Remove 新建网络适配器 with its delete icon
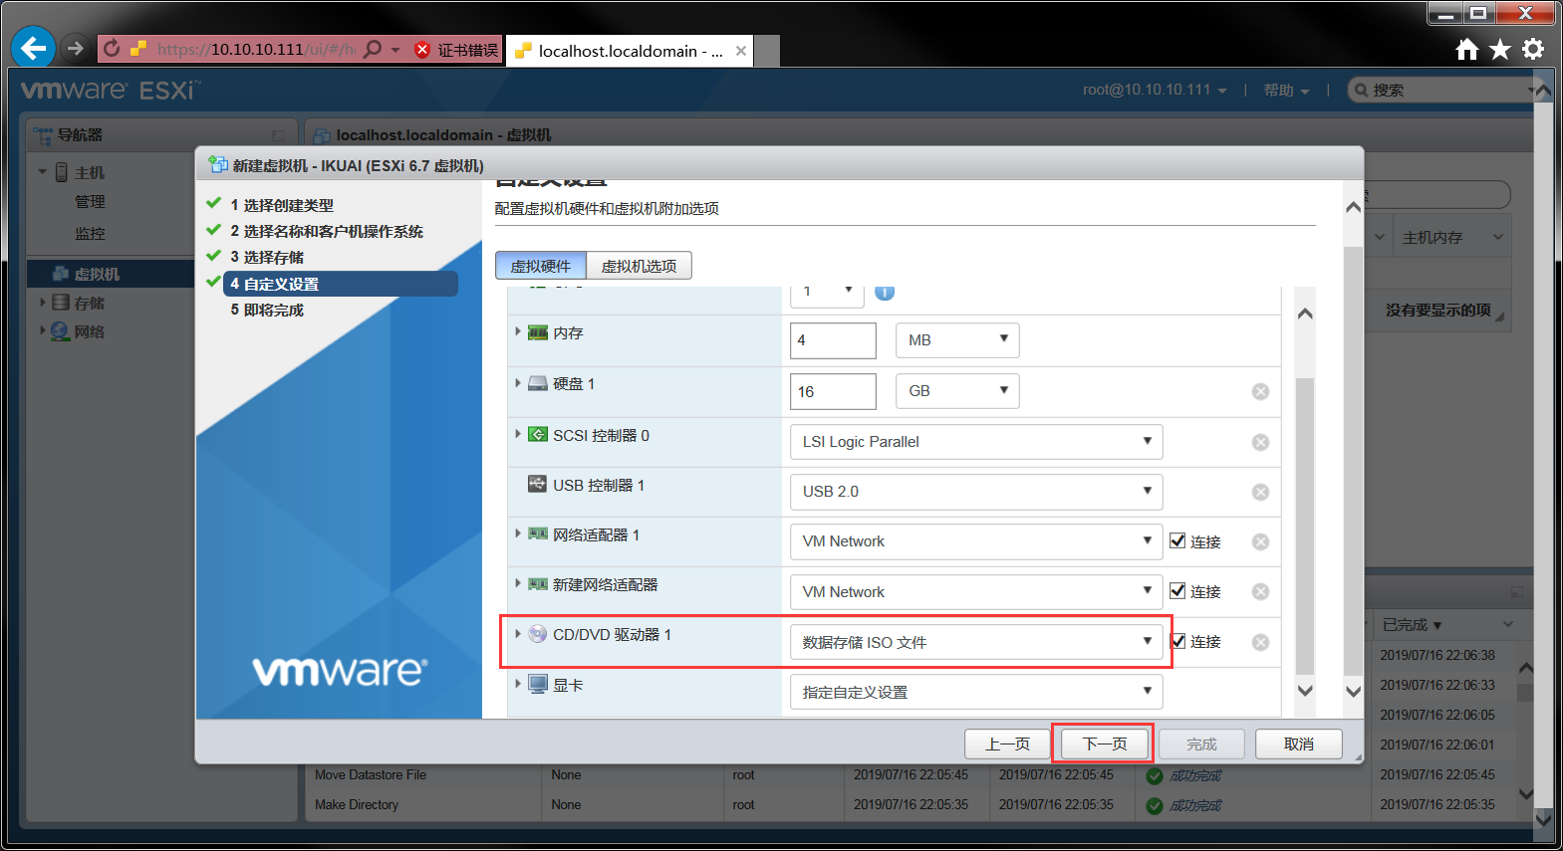1563x851 pixels. pos(1260,591)
